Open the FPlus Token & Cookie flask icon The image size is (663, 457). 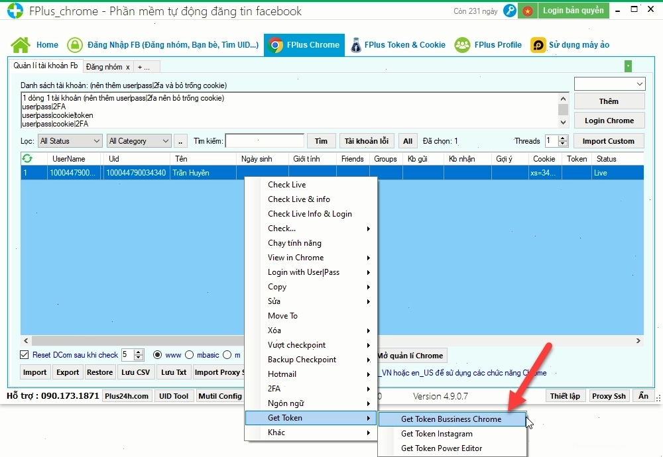pos(355,45)
